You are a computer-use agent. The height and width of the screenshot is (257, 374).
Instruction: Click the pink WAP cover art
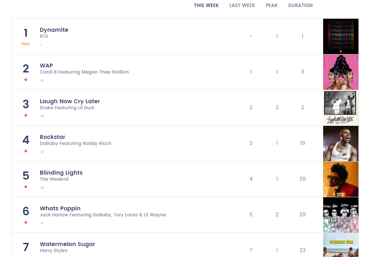pos(340,72)
